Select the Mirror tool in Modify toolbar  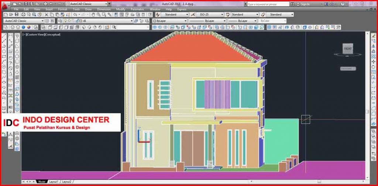point(374,45)
